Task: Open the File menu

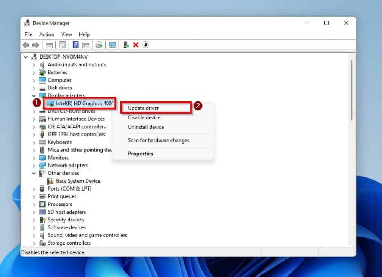Action: click(x=28, y=34)
